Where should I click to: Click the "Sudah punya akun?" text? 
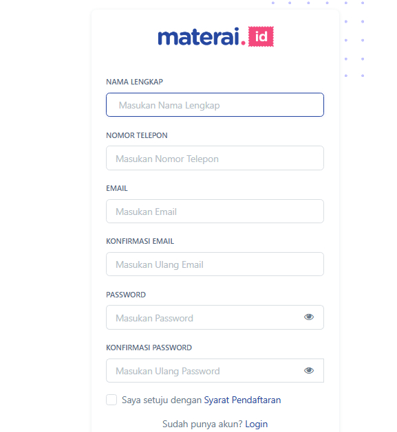(x=202, y=424)
